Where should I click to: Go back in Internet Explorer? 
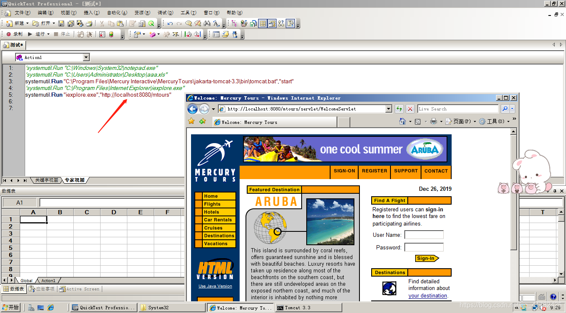pos(192,109)
